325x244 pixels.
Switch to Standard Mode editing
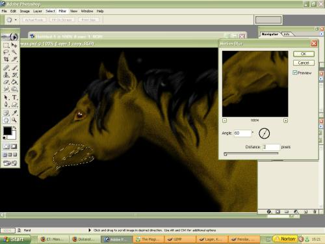pos(6,146)
